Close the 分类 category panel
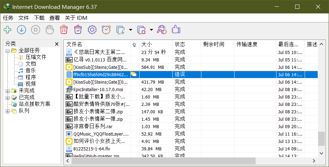The width and height of the screenshot is (329, 167). [57, 44]
